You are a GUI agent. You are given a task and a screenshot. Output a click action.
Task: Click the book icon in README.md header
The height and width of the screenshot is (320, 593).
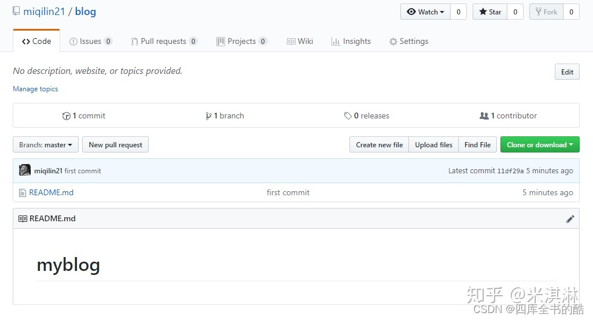[23, 219]
